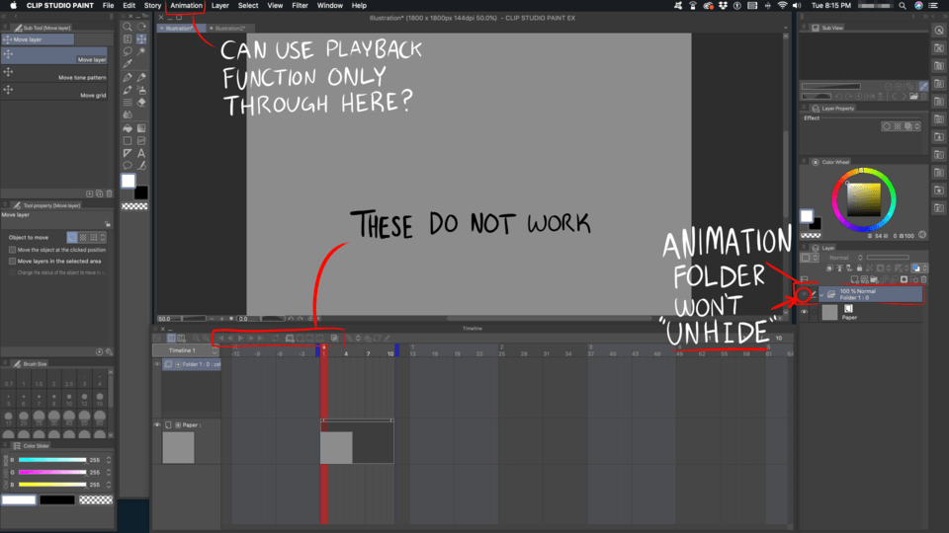Toggle visibility eye of Paper layer

(805, 313)
